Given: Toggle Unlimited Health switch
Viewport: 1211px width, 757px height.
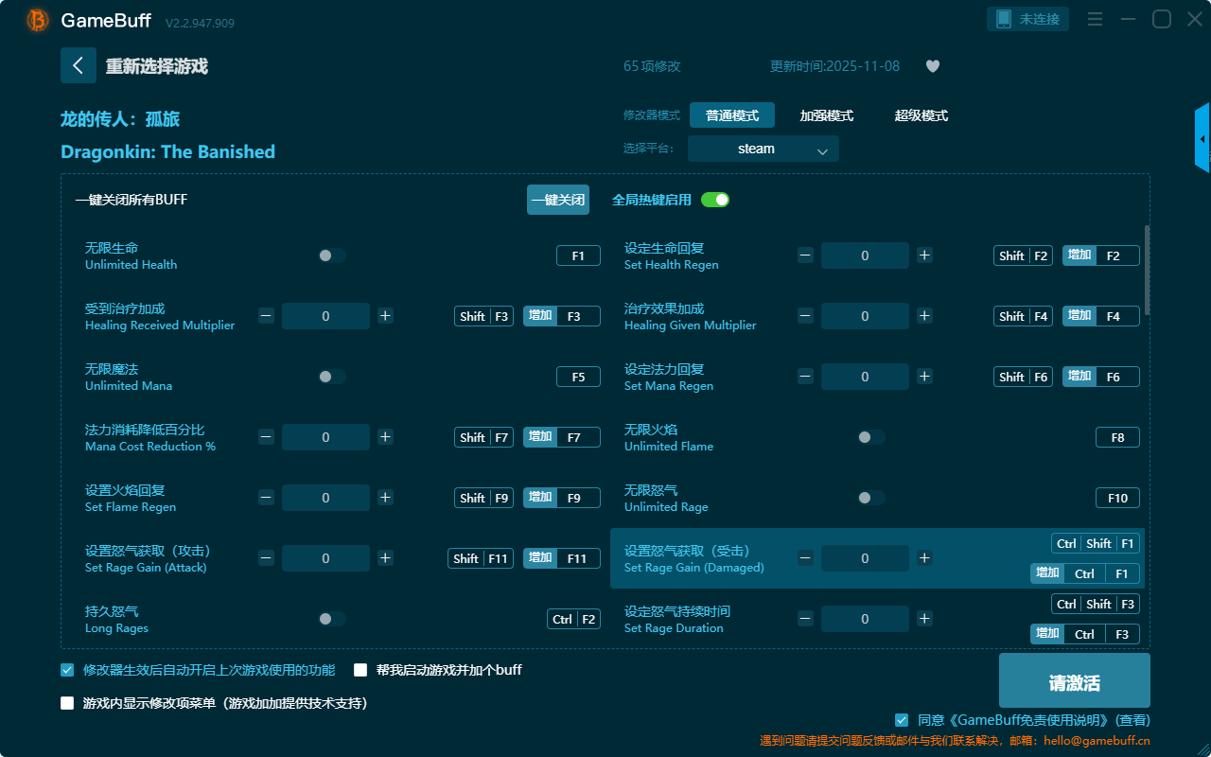Looking at the screenshot, I should pos(331,255).
